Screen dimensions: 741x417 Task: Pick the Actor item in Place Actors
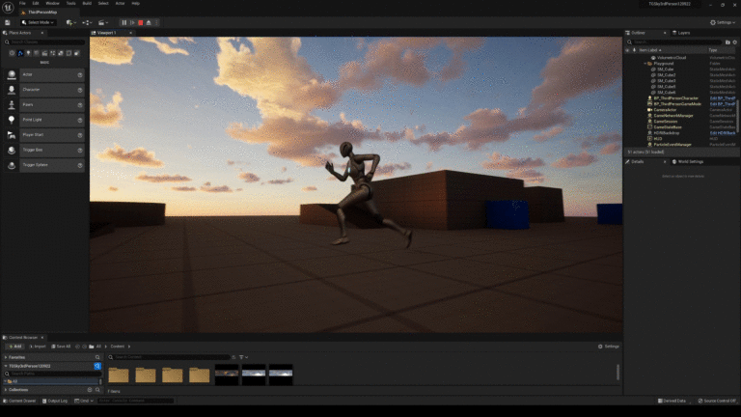pyautogui.click(x=45, y=74)
